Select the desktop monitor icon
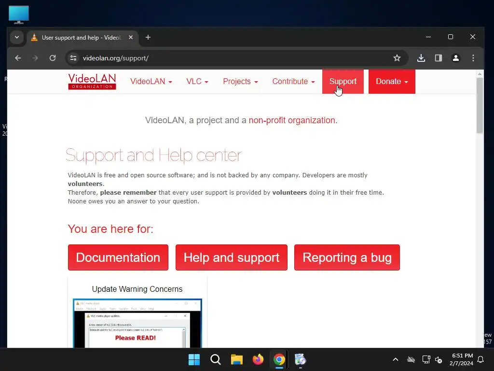The width and height of the screenshot is (494, 371). [19, 14]
